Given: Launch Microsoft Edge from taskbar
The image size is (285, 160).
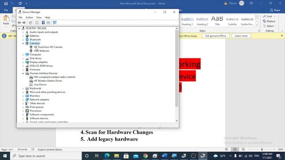Looking at the screenshot, I should pyautogui.click(x=107, y=156).
